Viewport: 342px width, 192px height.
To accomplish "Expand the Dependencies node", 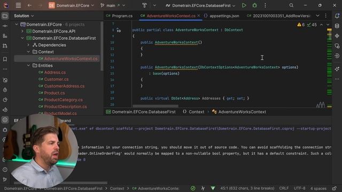I will tap(28, 45).
